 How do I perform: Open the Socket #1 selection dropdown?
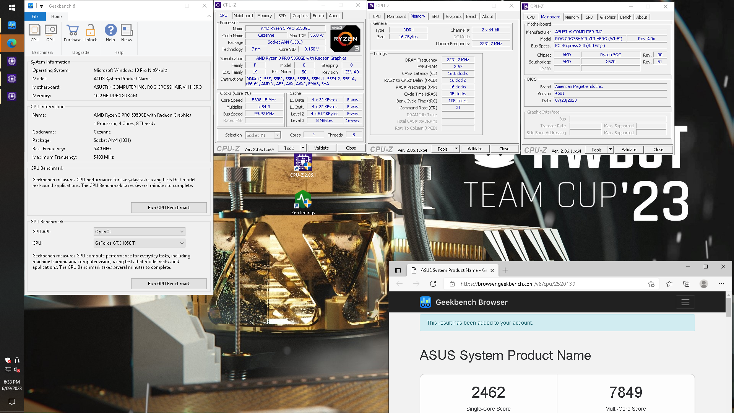[263, 135]
